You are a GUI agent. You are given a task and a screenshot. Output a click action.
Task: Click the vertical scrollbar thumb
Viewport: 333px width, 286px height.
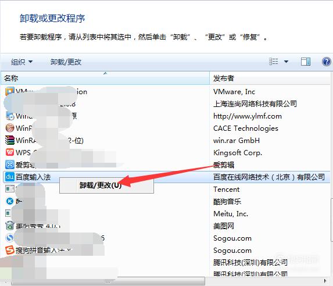[x=331, y=220]
